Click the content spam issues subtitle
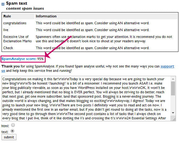Screen dimensions: 180x143 25,8
